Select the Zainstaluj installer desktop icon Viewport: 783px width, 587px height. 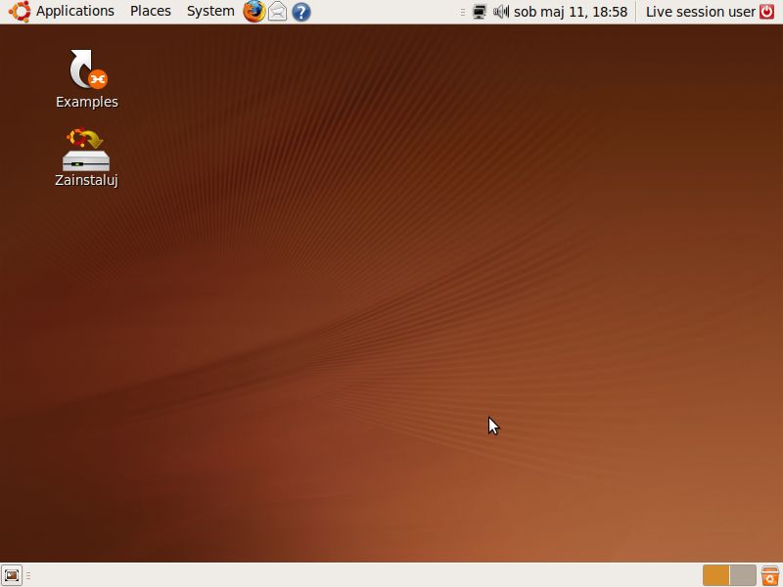click(x=86, y=158)
